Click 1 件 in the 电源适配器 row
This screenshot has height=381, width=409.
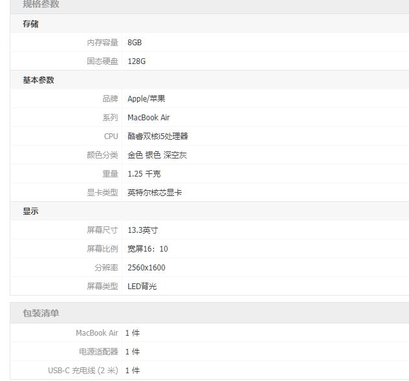133,351
